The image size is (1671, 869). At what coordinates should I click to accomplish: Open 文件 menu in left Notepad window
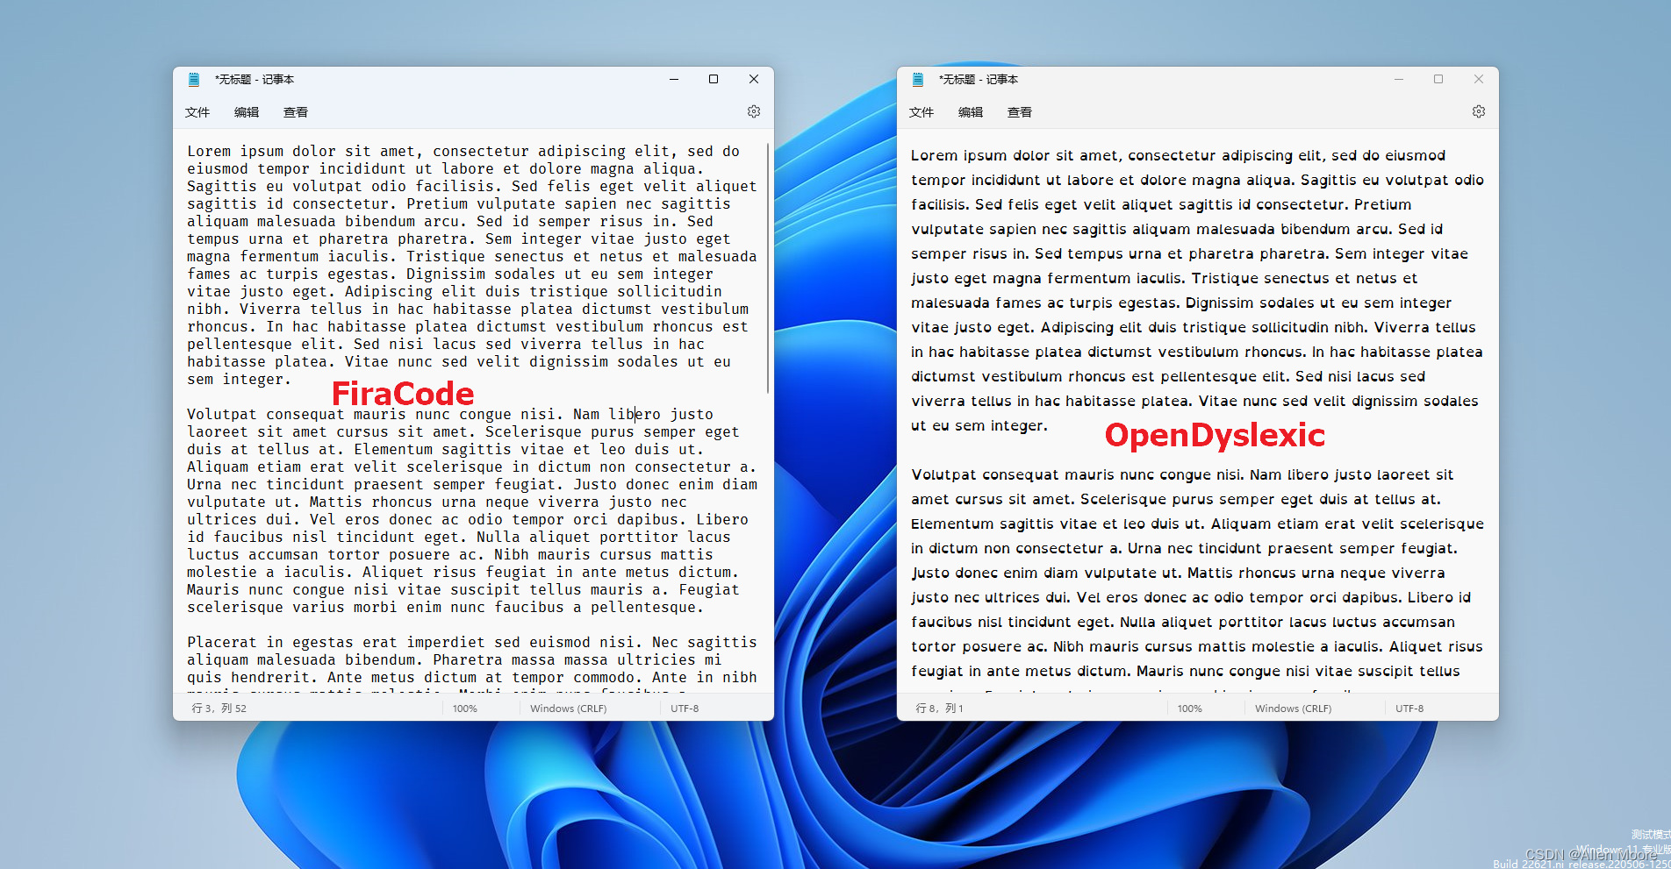click(x=197, y=112)
